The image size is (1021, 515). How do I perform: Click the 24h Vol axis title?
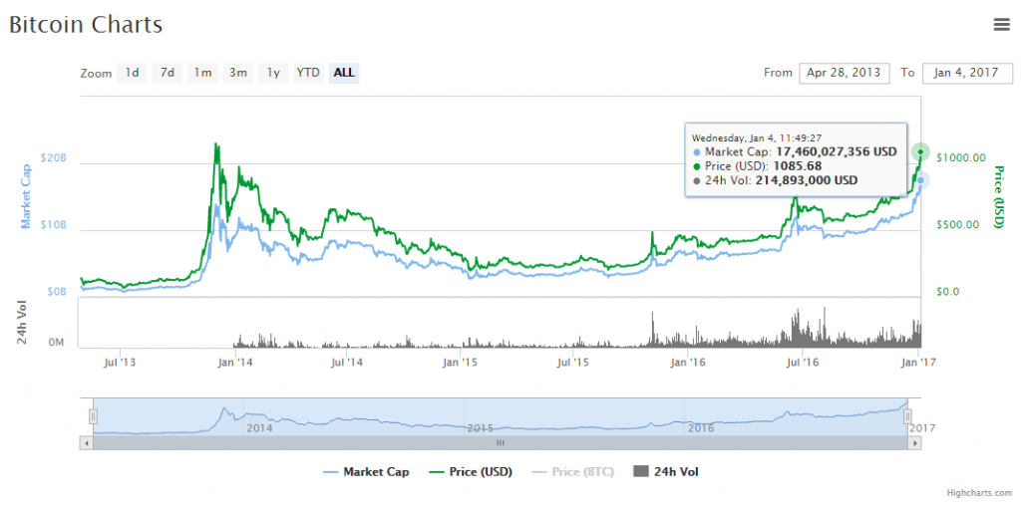coord(22,322)
